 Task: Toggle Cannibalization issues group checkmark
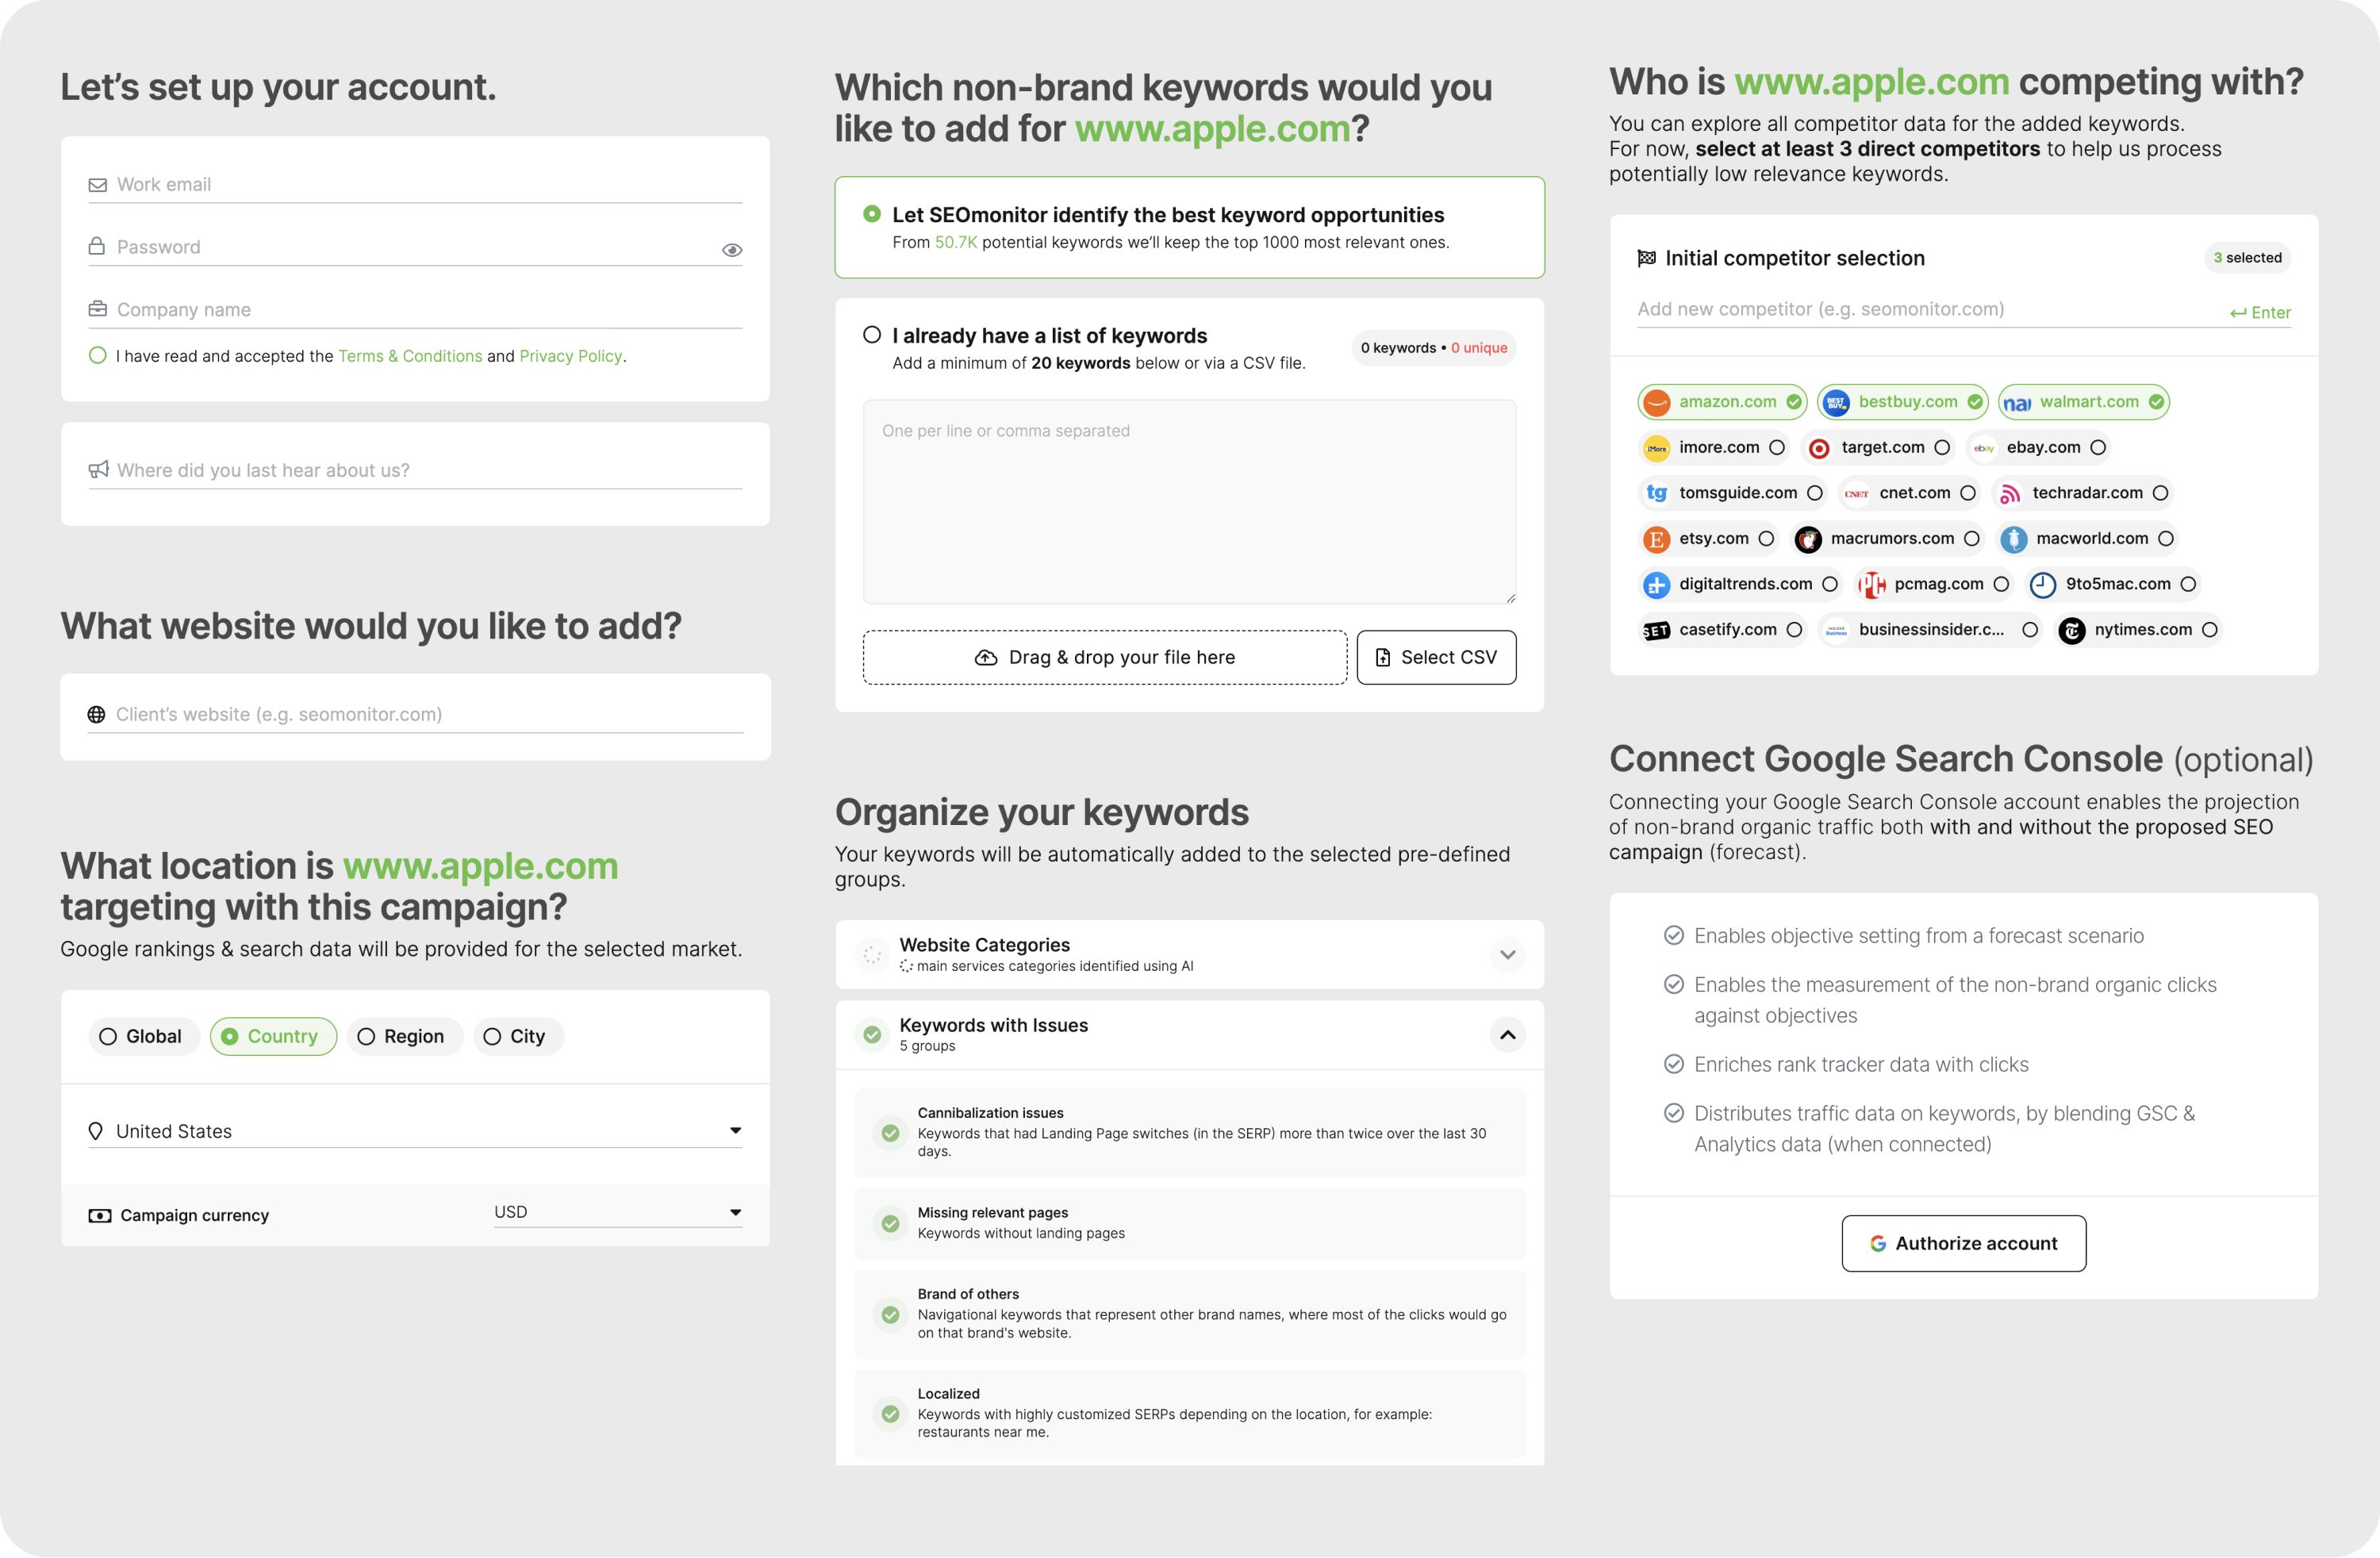pos(890,1133)
